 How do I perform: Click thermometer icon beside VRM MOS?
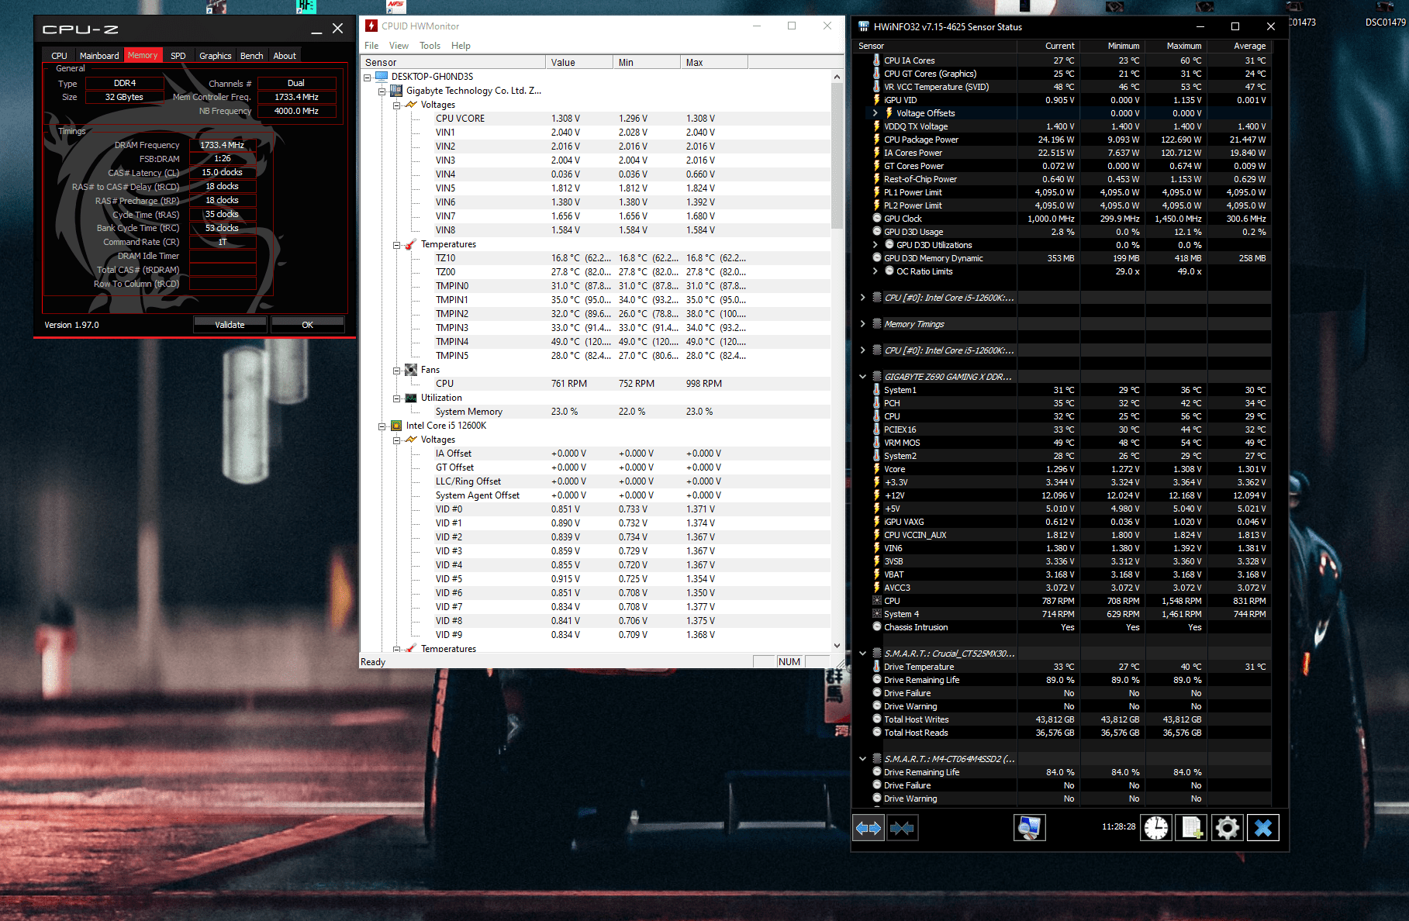(x=877, y=443)
